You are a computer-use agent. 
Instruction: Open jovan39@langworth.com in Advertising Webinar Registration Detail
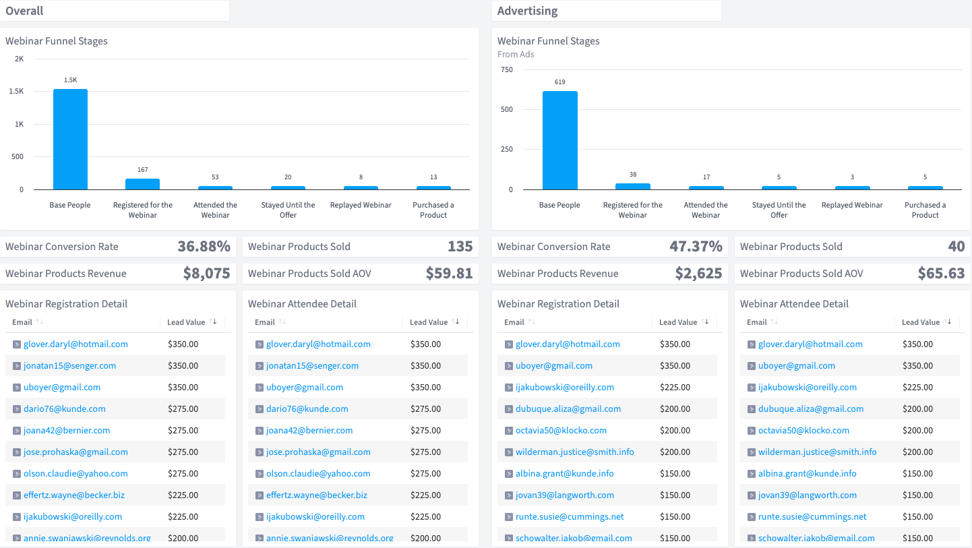coord(565,495)
